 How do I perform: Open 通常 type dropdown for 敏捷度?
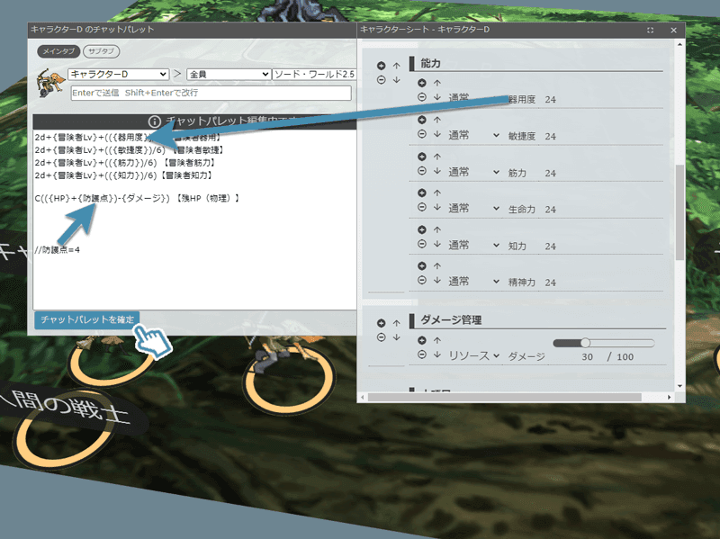[474, 136]
